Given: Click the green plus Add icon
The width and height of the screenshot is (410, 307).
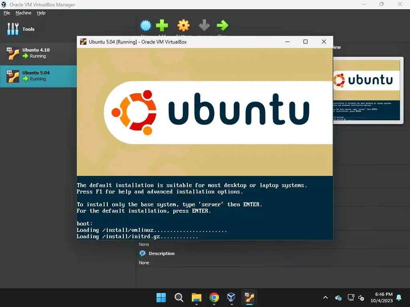Looking at the screenshot, I should (x=162, y=26).
